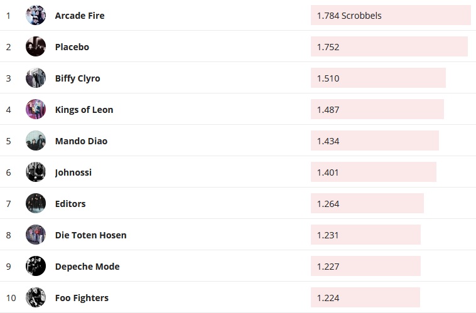Open the Arcade Fire artist link

(x=80, y=16)
